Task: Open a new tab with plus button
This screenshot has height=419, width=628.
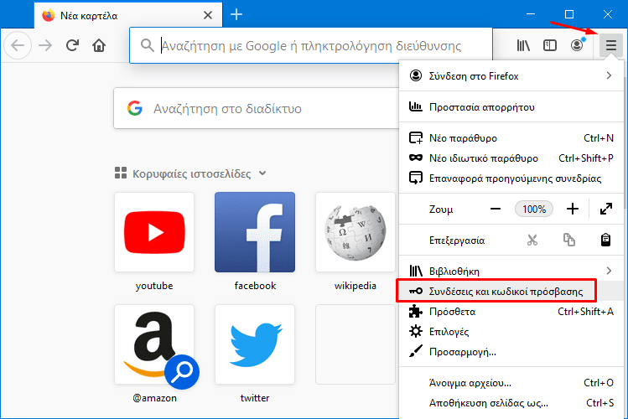Action: [x=236, y=14]
